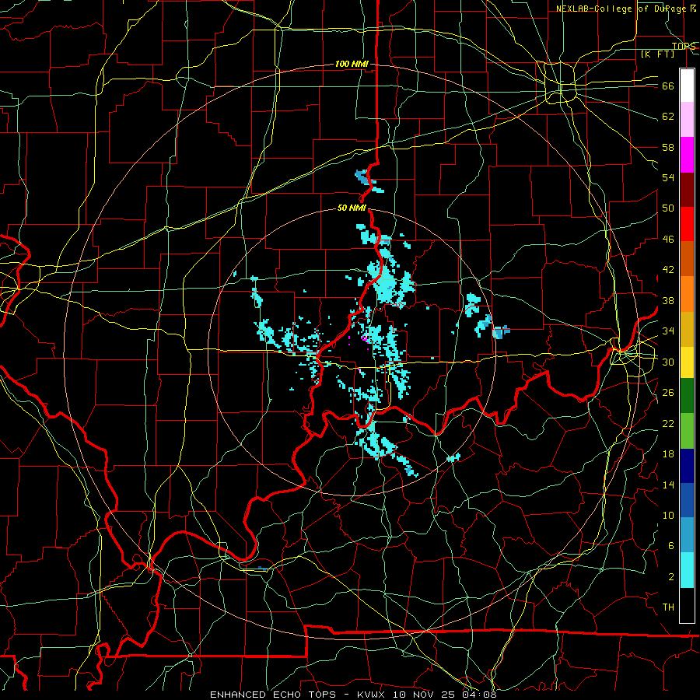Select the 42 scale label
700x700 pixels.
[x=668, y=270]
